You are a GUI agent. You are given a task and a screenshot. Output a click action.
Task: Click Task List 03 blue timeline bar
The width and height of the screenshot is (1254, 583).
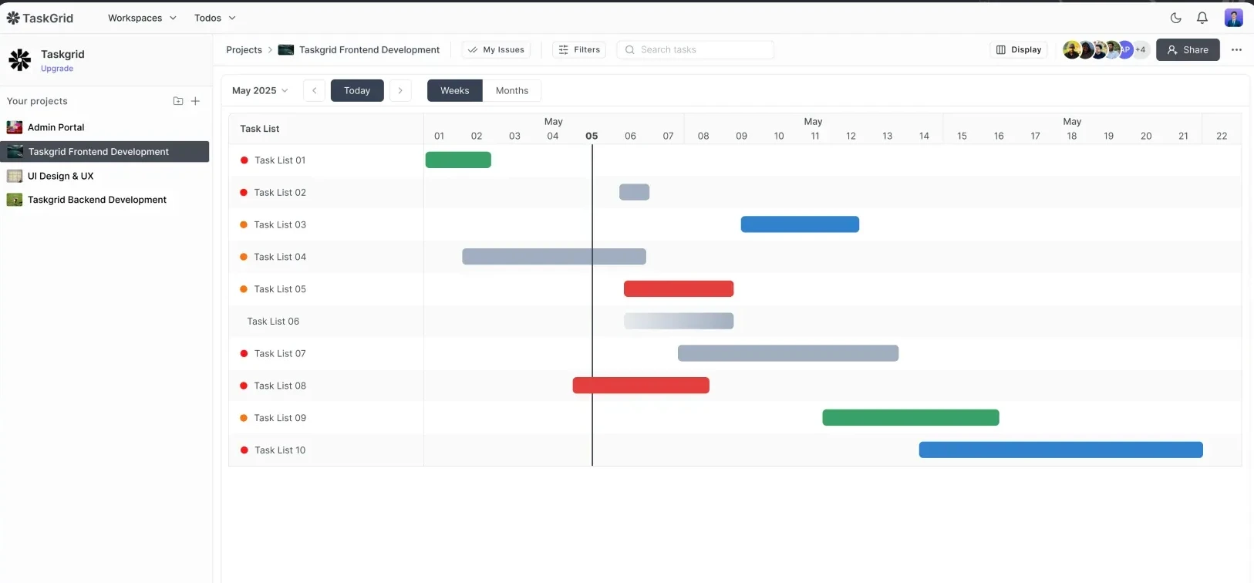(800, 224)
